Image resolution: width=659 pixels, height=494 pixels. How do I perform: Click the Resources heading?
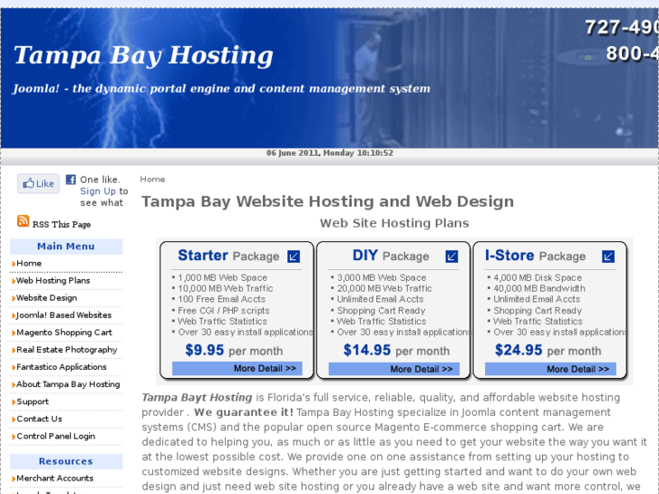(x=66, y=461)
